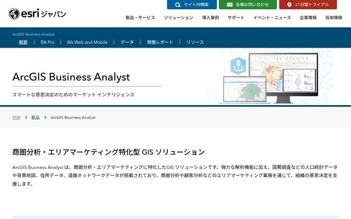The width and height of the screenshot is (351, 219).
Task: Open the 各種お問い合わせ button
Action: [248, 4]
